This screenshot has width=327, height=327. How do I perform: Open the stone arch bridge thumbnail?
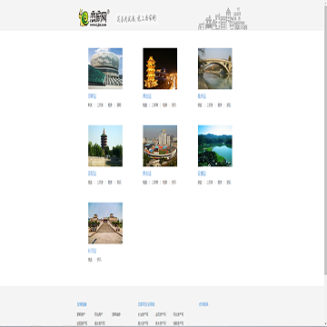coord(215,68)
